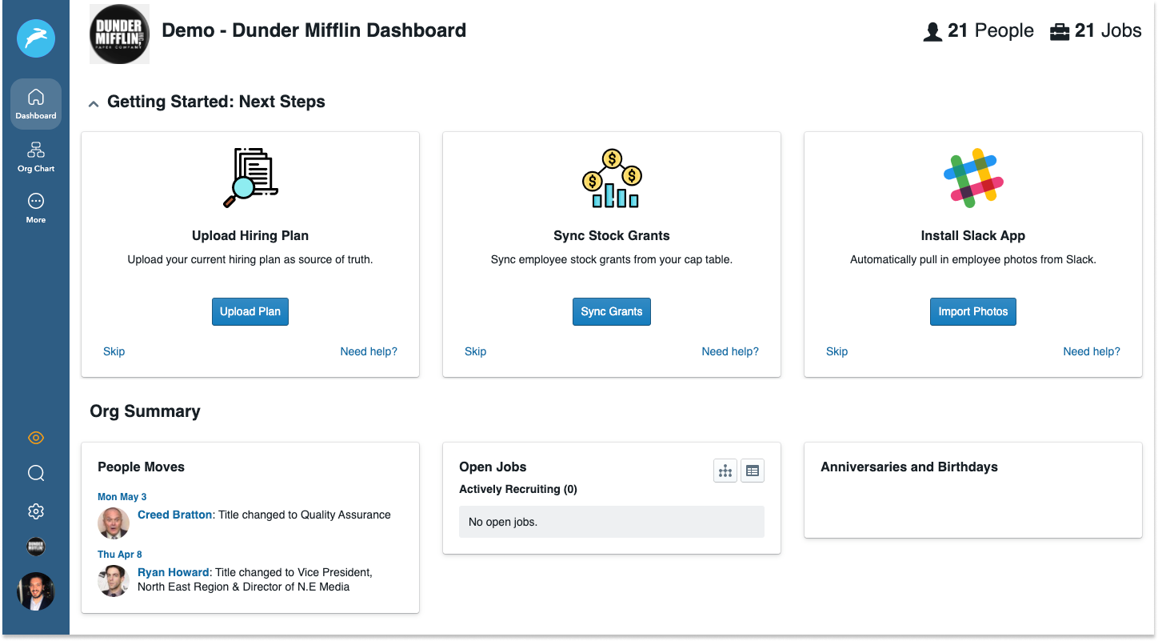Click small Dunder Mifflin company icon in sidebar

pyautogui.click(x=36, y=547)
